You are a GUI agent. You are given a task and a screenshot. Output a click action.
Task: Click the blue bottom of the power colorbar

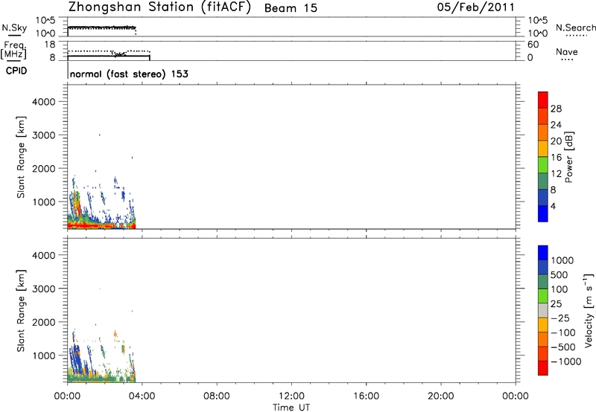click(x=543, y=213)
